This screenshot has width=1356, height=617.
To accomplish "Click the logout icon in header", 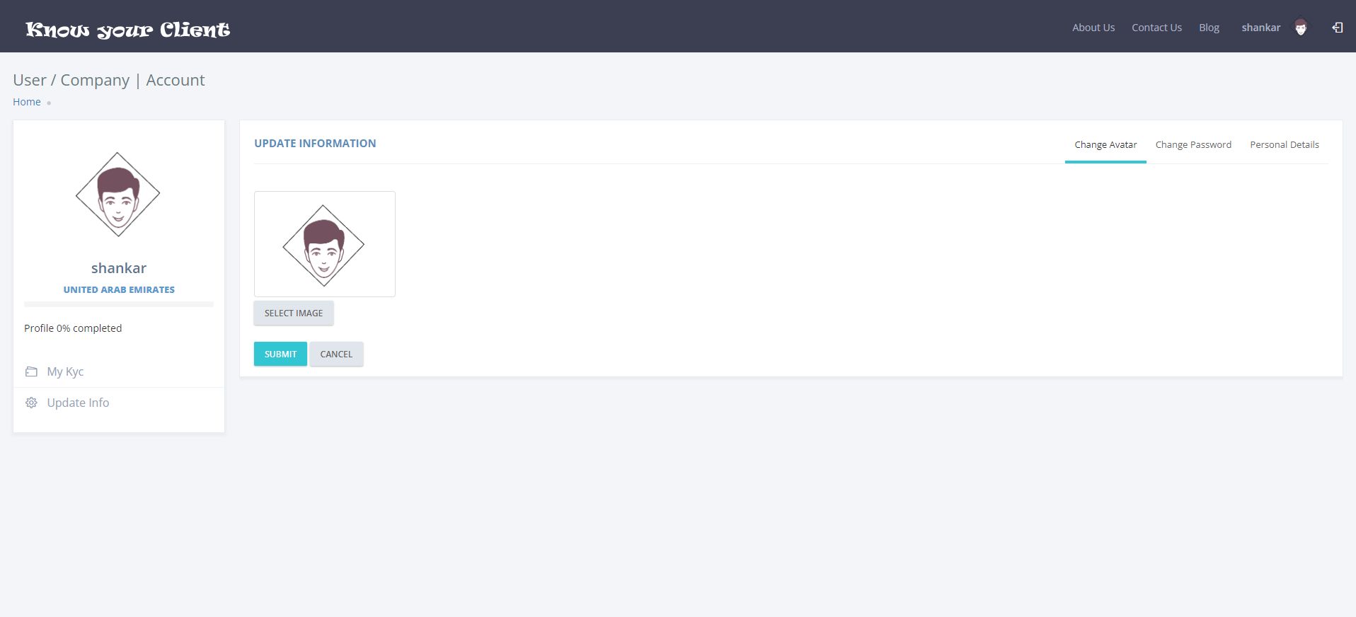I will point(1337,28).
